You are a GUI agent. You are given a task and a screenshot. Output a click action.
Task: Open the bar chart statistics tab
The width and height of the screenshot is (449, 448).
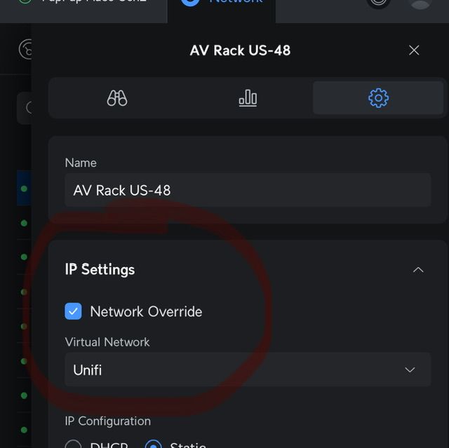pos(248,98)
